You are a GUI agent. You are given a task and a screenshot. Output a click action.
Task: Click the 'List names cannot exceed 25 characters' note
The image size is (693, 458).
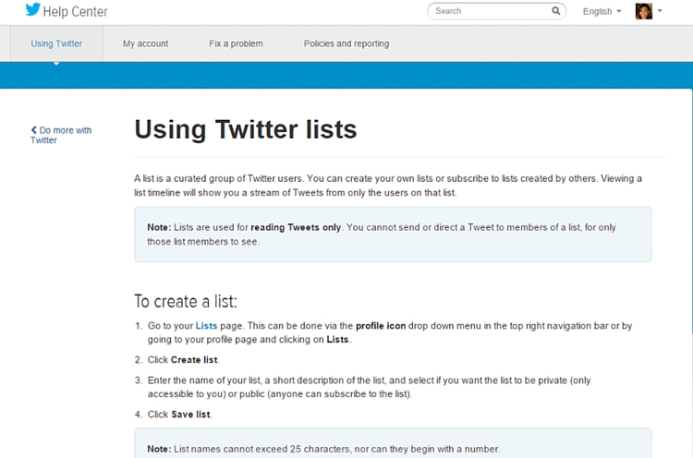[x=324, y=449]
